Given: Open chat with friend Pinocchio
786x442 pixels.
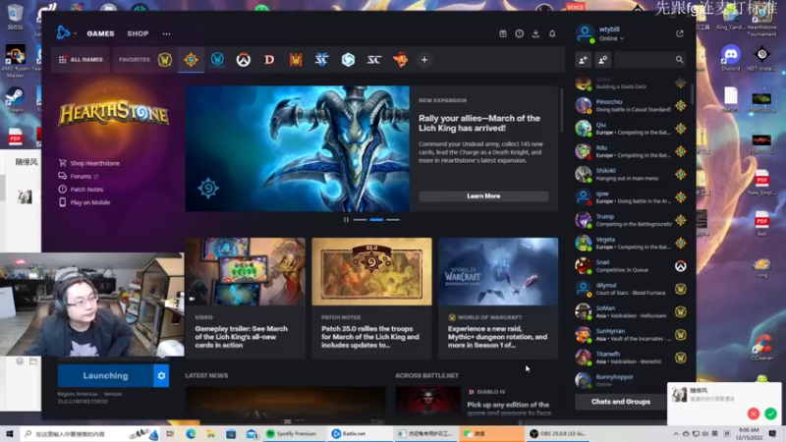Looking at the screenshot, I should (631, 105).
